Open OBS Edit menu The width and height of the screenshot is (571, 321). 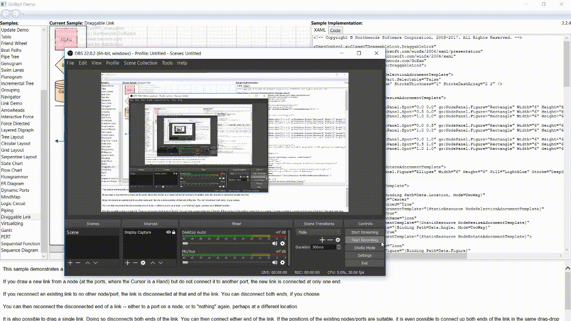(x=83, y=63)
